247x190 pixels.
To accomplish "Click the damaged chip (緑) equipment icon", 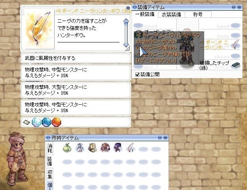I will 236,65.
